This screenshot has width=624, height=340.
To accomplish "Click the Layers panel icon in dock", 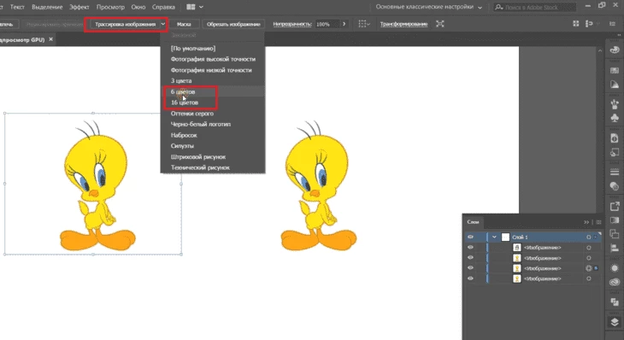I will tap(615, 322).
